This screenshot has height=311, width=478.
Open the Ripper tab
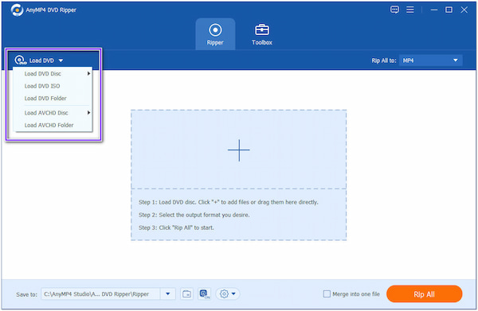point(215,34)
